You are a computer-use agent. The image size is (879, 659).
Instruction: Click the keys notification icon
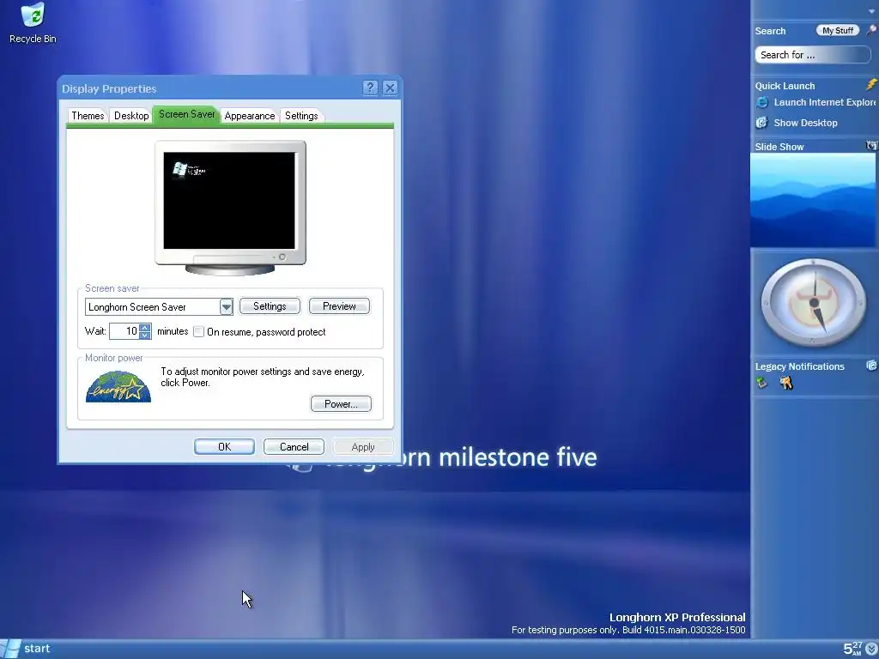tap(786, 383)
